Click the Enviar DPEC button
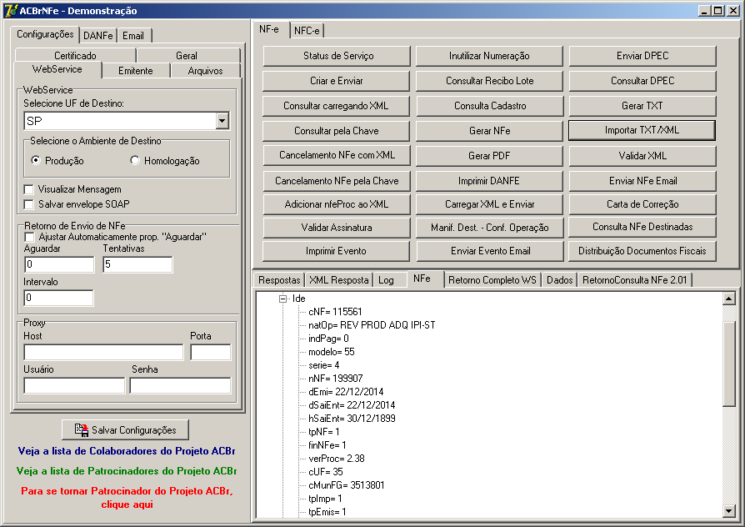The height and width of the screenshot is (527, 745). (x=642, y=56)
